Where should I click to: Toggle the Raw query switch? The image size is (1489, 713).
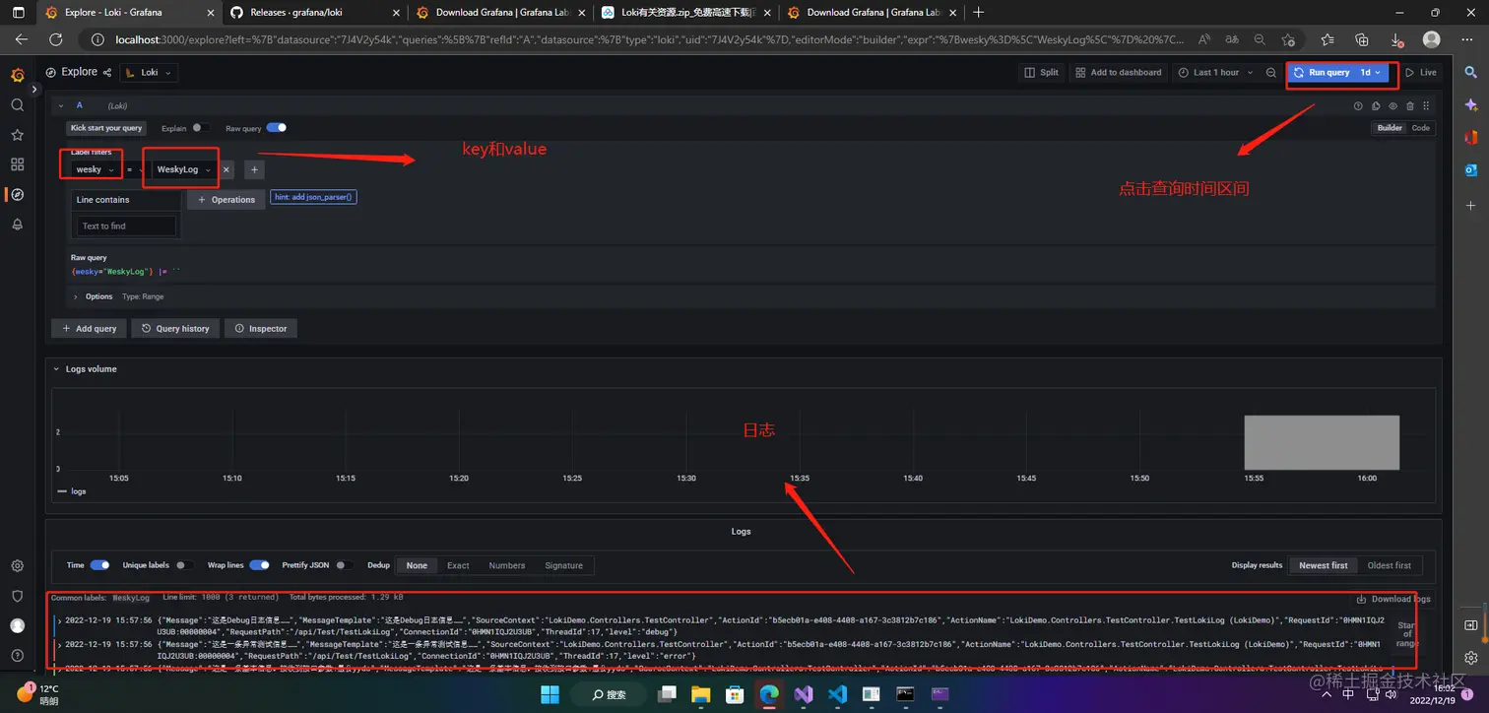276,128
